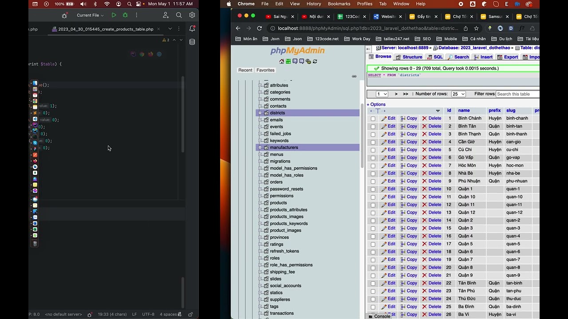Image resolution: width=568 pixels, height=319 pixels.
Task: Open column sort options triangle in table header
Action: (438, 111)
